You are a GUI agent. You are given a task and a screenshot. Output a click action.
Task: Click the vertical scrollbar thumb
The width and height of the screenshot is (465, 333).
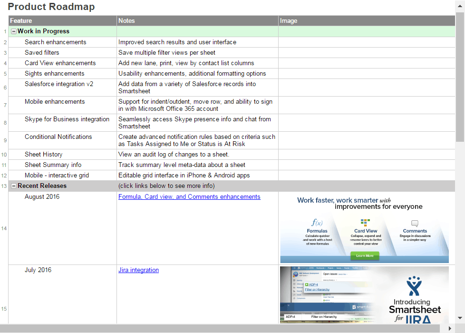(x=460, y=77)
